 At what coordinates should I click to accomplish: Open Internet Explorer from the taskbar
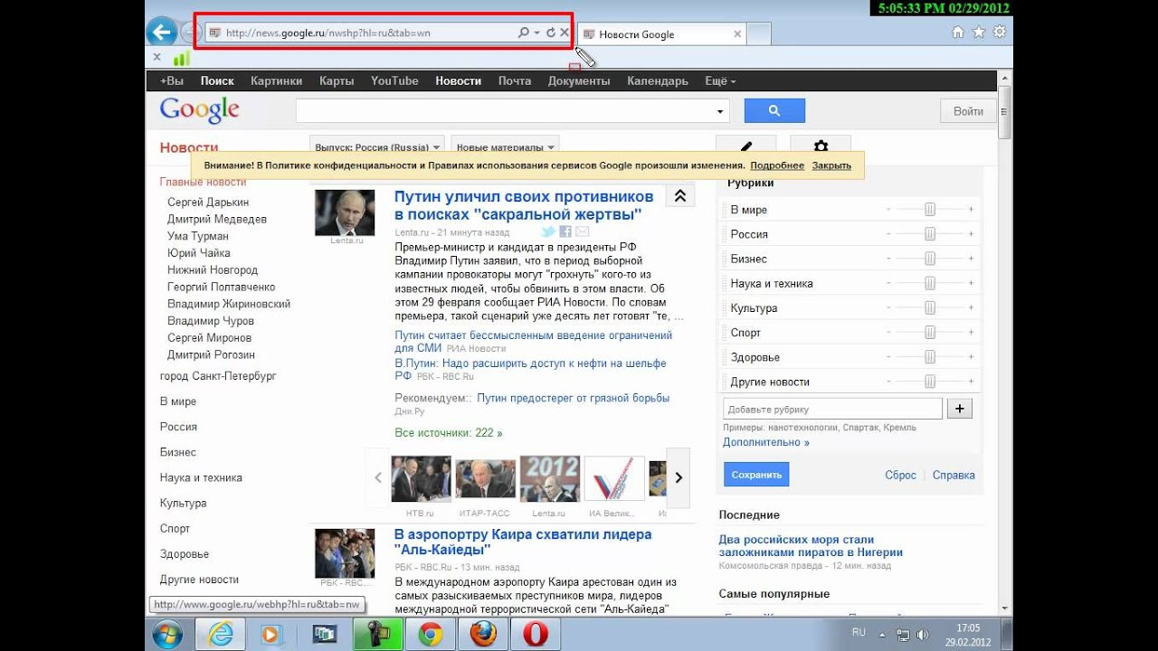pyautogui.click(x=220, y=634)
